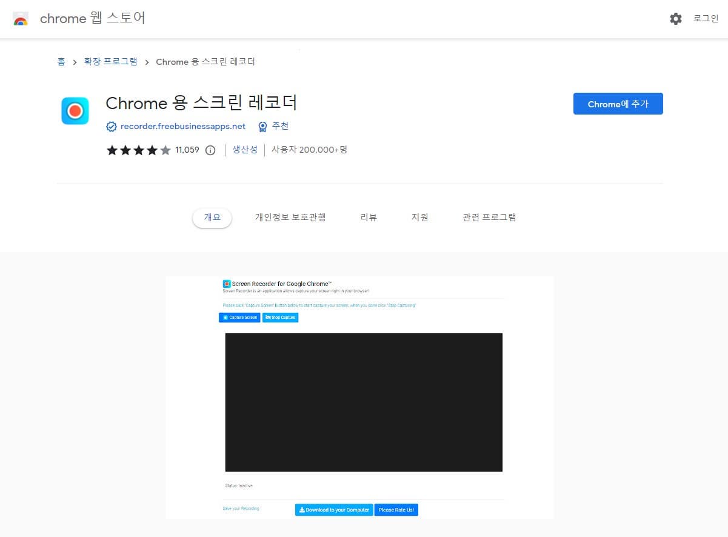Image resolution: width=728 pixels, height=537 pixels.
Task: Open the 지원 tab
Action: click(419, 217)
